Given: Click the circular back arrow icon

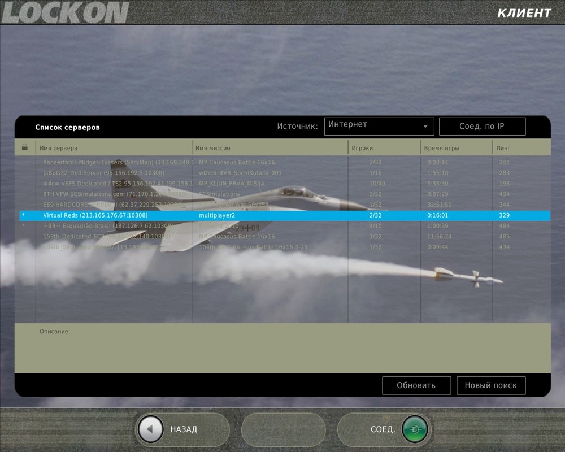Looking at the screenshot, I should [x=149, y=429].
